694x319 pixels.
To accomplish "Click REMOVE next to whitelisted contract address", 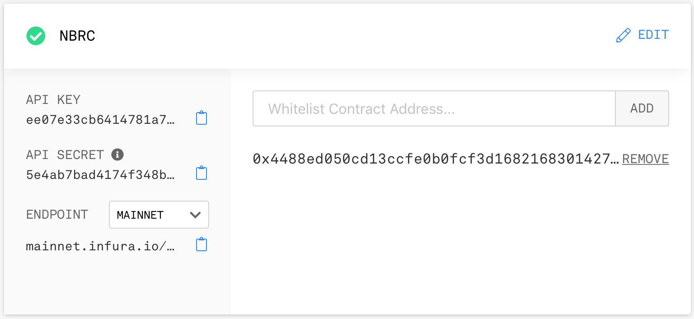I will [x=646, y=159].
